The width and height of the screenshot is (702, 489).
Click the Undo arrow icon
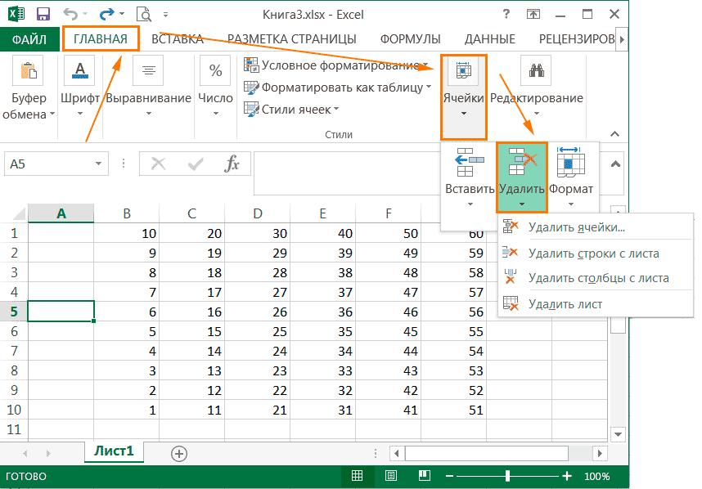[72, 14]
